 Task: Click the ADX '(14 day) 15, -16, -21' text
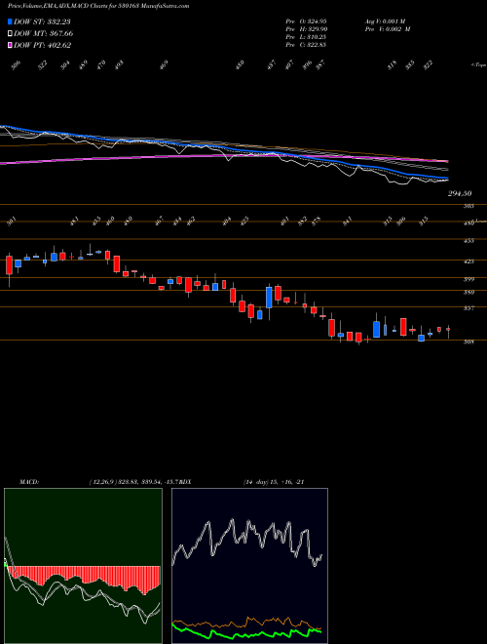tap(274, 482)
